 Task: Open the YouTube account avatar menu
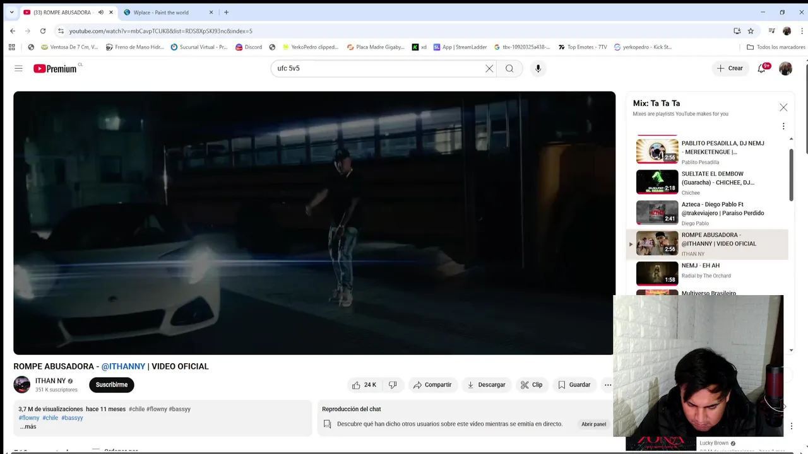point(785,68)
